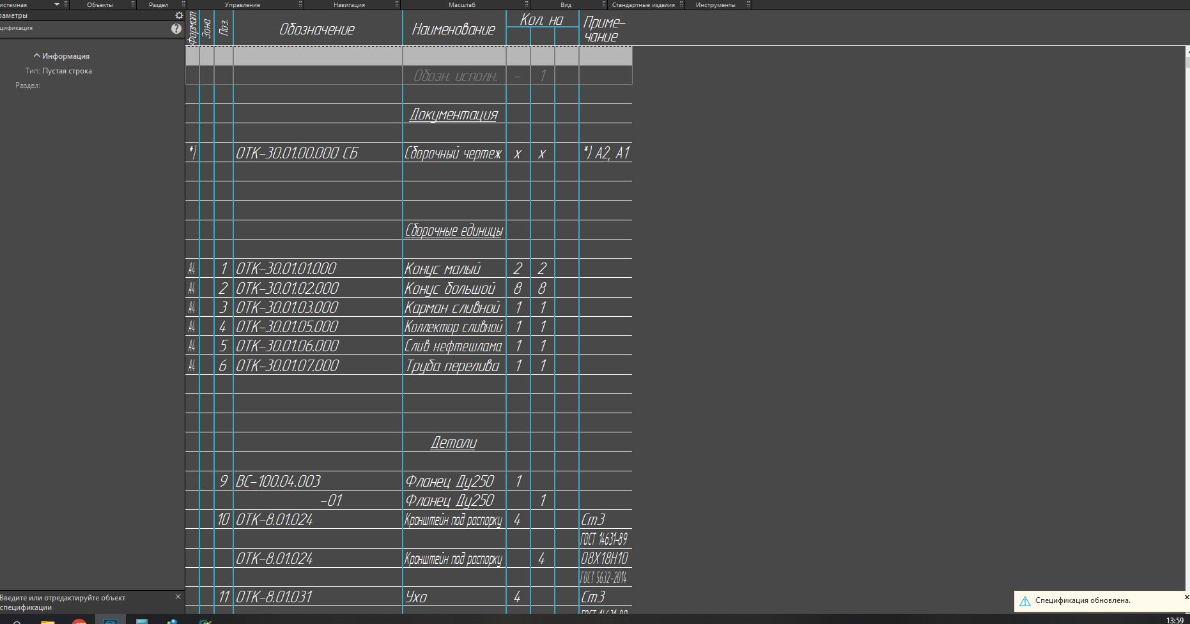Open the Управление toolbar panel
The height and width of the screenshot is (624, 1190).
pyautogui.click(x=242, y=4)
